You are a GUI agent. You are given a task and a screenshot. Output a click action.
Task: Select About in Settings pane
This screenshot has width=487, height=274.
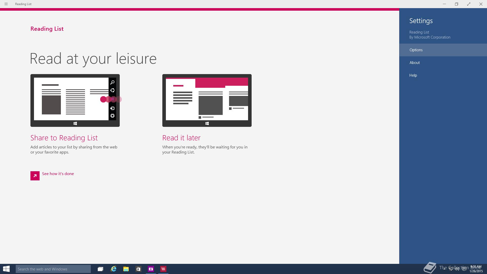click(443, 63)
